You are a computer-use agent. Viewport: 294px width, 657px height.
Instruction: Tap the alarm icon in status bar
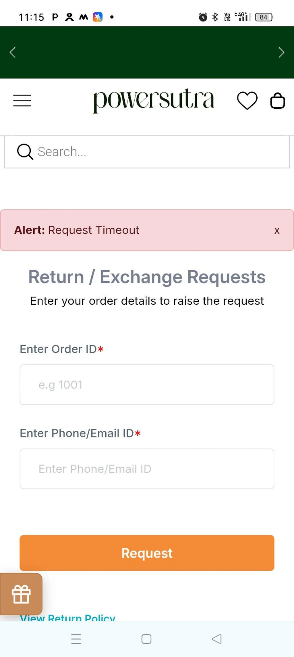click(x=203, y=17)
